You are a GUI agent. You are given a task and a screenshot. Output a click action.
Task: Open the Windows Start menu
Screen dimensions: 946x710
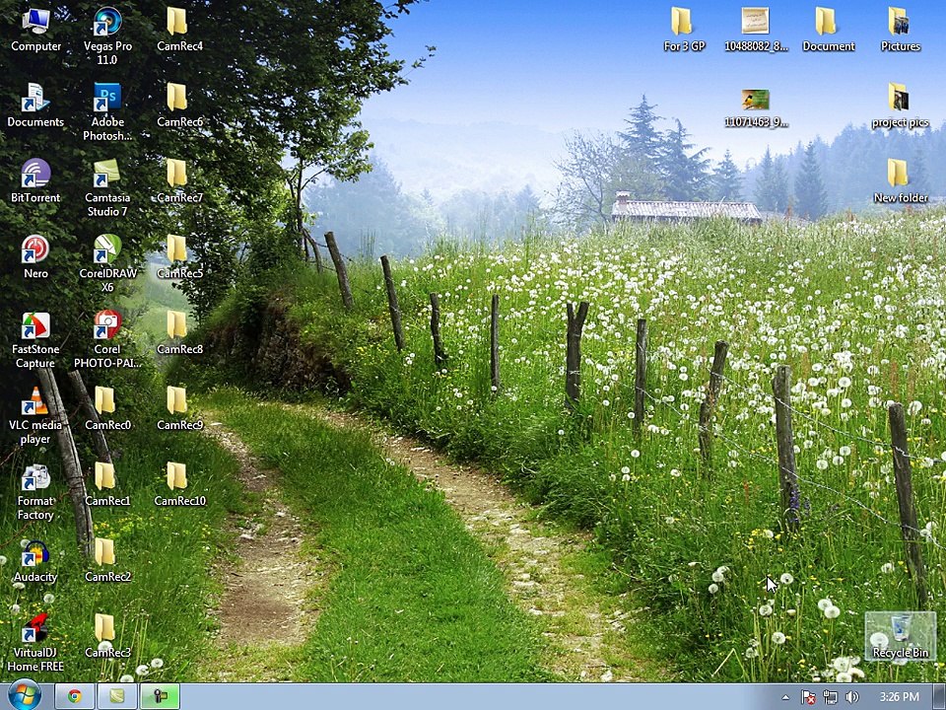(24, 695)
